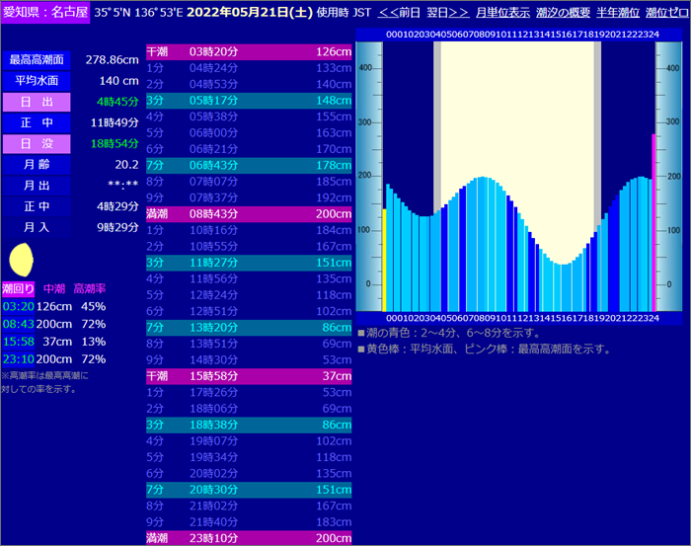
Task: Go to previous day via <<前日 link
Action: tap(399, 12)
